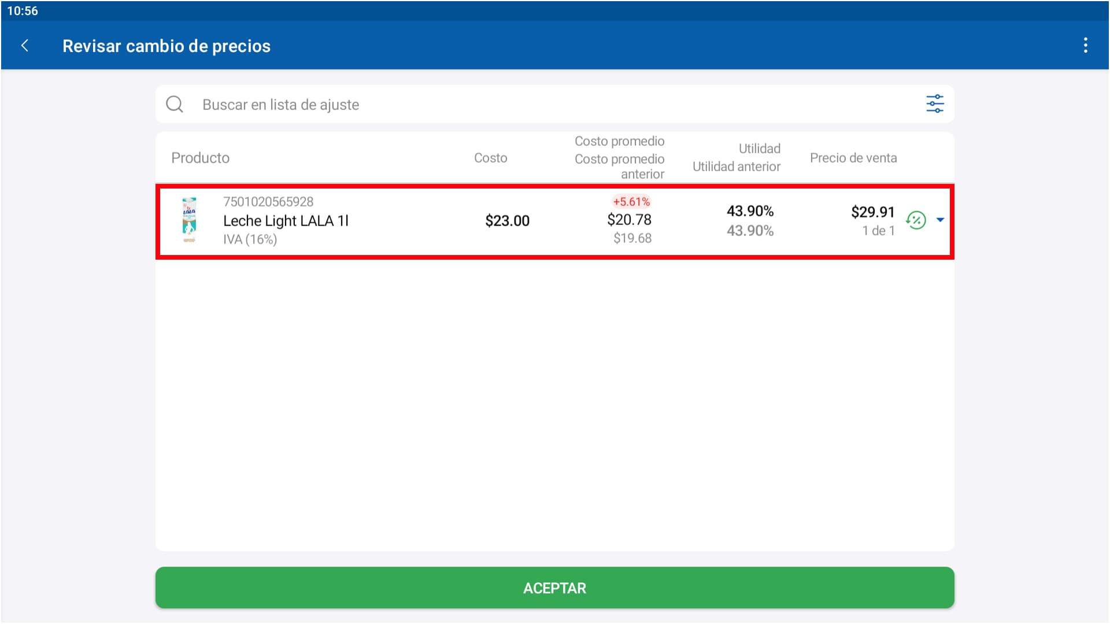
Task: Click the Utilidad column header
Action: (x=759, y=149)
